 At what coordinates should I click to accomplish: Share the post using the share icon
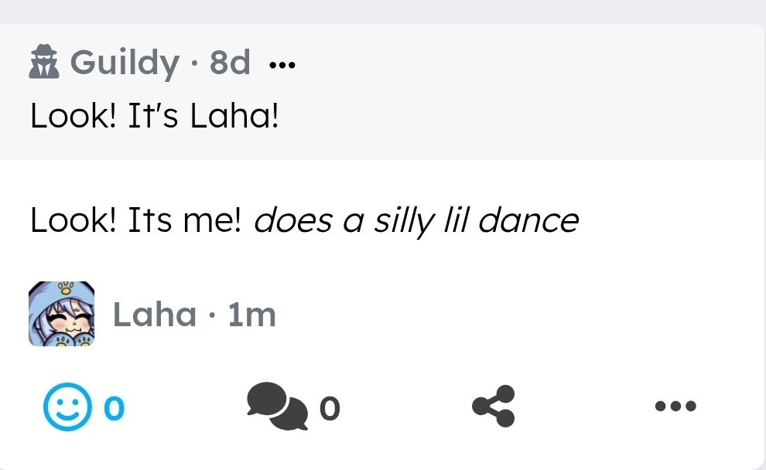[494, 407]
